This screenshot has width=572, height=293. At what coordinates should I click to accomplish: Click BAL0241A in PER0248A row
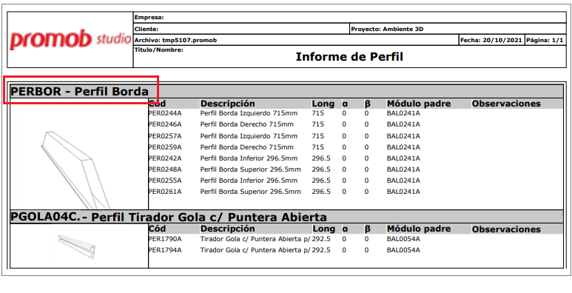[x=403, y=169]
